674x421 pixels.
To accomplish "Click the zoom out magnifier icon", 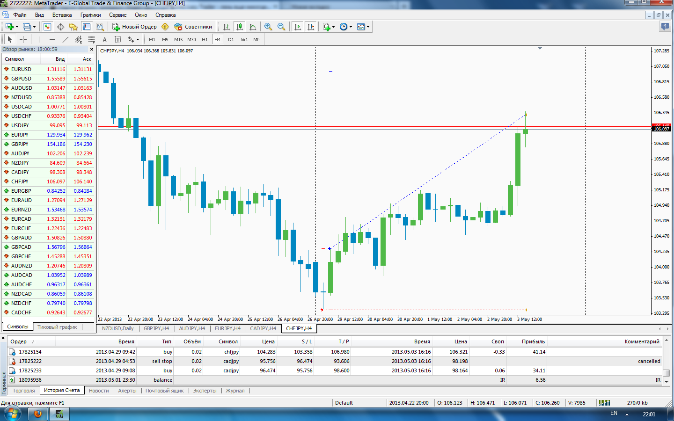I will (281, 27).
